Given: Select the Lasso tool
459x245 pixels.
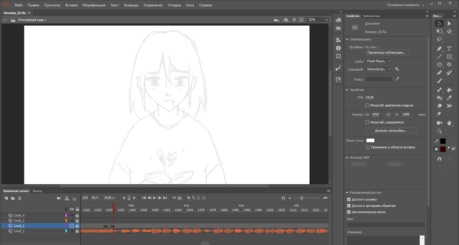Looking at the screenshot, I should [440, 40].
